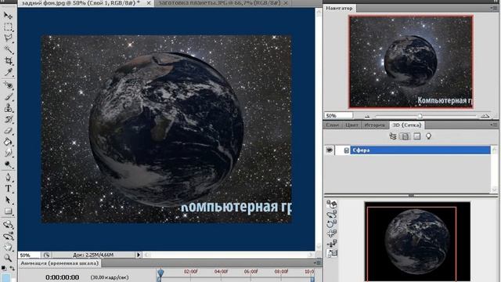Select the History Brush tool
Image resolution: width=501 pixels, height=282 pixels.
point(8,119)
